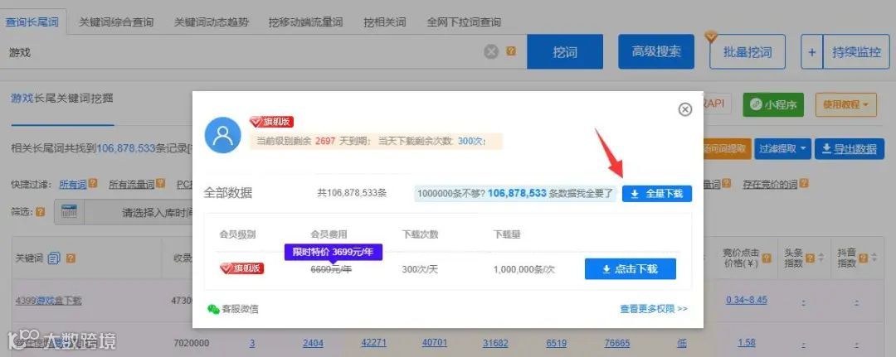The image size is (896, 357).
Task: Click the 2404 value in the table
Action: point(313,343)
